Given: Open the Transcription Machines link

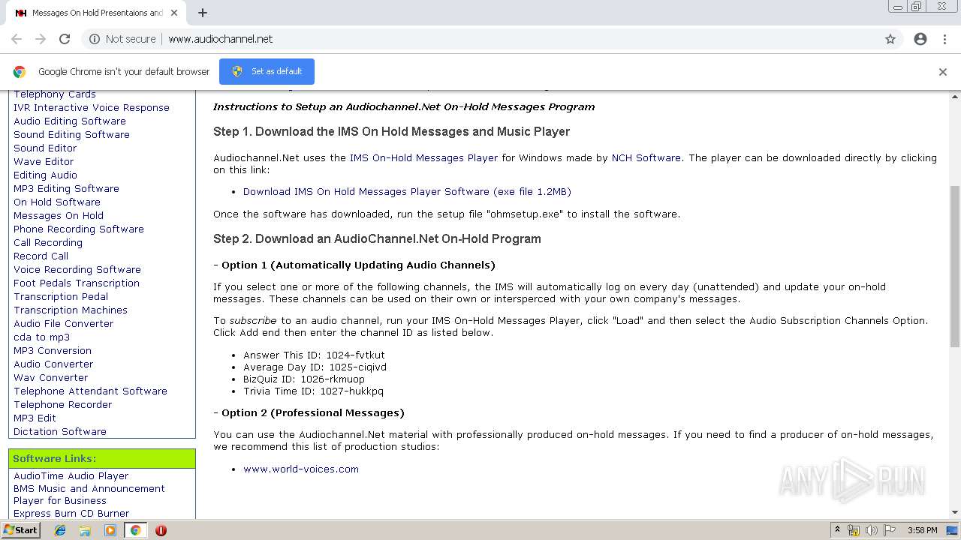Looking at the screenshot, I should pos(71,310).
